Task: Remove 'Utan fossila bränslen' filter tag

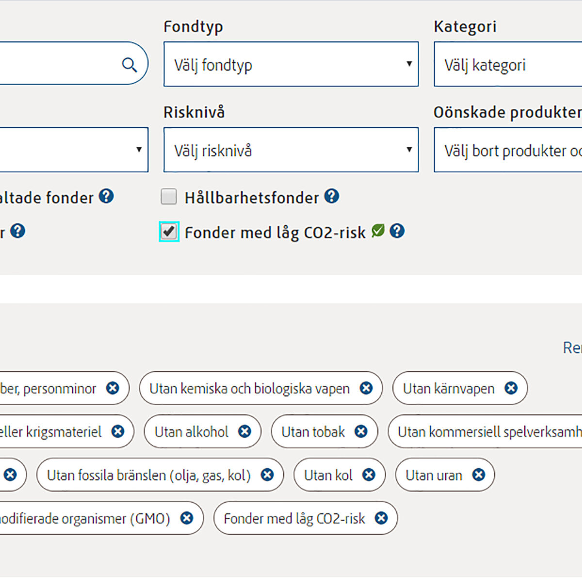Action: pos(267,475)
